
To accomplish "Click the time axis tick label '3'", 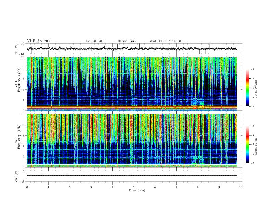I will point(91,187).
